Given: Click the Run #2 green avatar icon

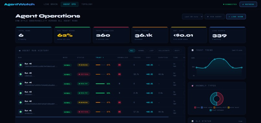Looking at the screenshot, I should tap(20, 102).
